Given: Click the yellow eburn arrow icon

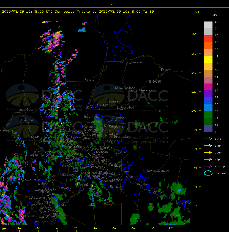Looking at the screenshot, I should click(208, 153).
